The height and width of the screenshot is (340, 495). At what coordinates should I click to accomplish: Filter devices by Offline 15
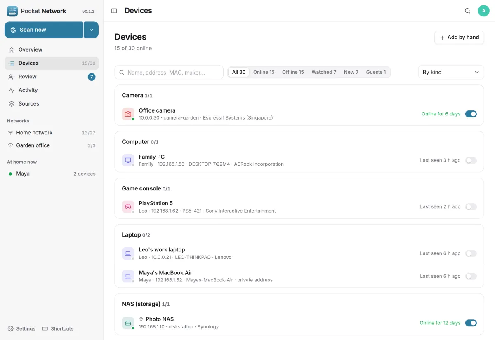pyautogui.click(x=293, y=72)
